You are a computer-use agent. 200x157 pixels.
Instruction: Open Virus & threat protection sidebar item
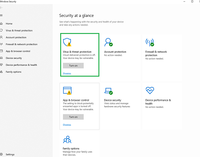19,31
